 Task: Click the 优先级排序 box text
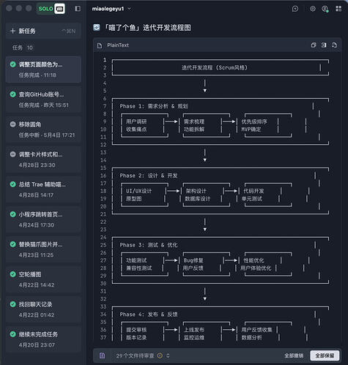[x=254, y=121]
